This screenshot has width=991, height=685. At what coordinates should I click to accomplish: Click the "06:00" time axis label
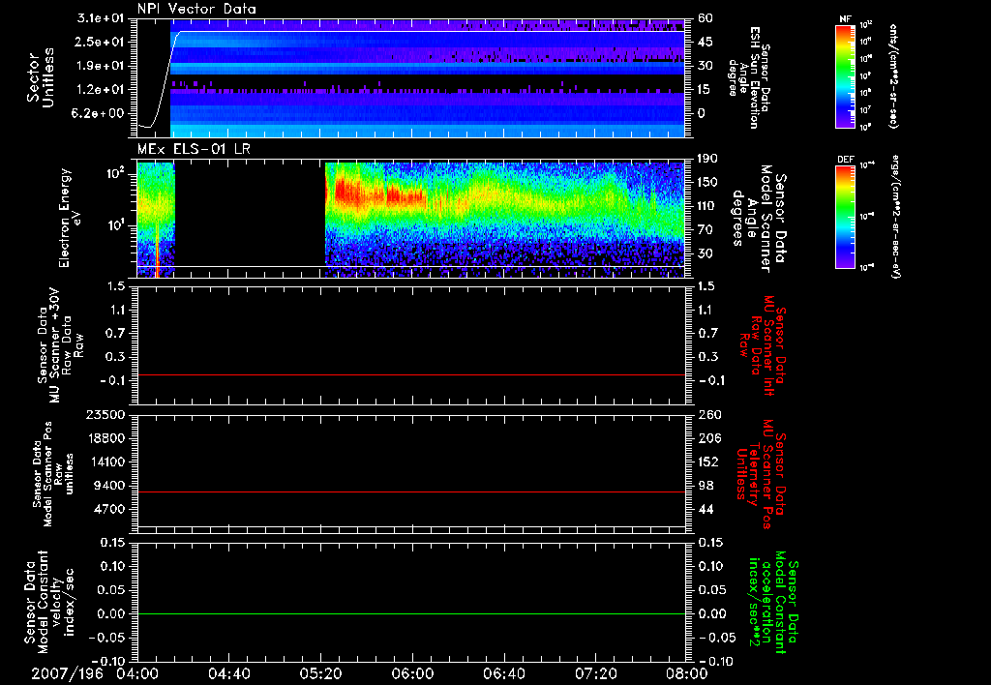(x=412, y=673)
